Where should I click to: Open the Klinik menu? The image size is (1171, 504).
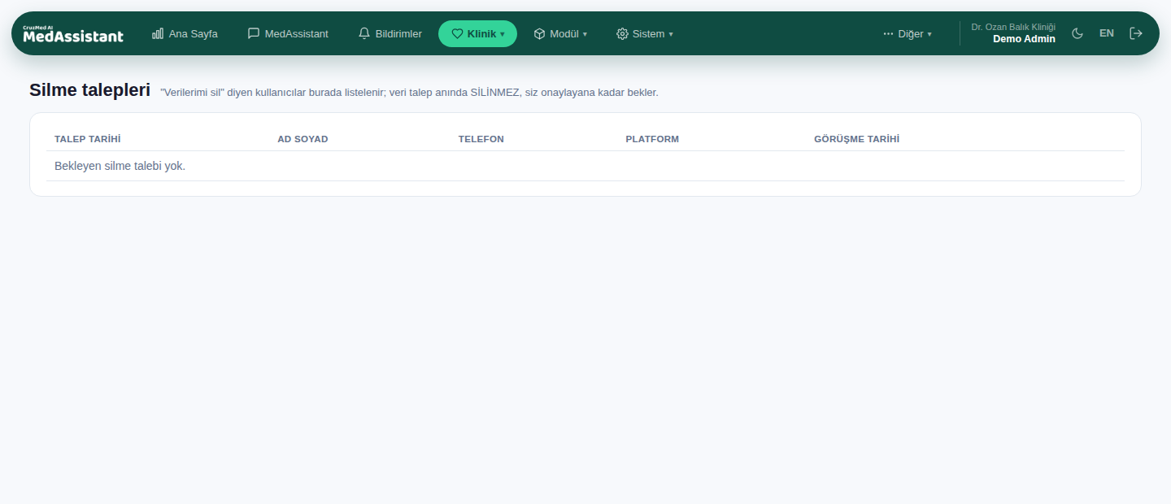[477, 34]
